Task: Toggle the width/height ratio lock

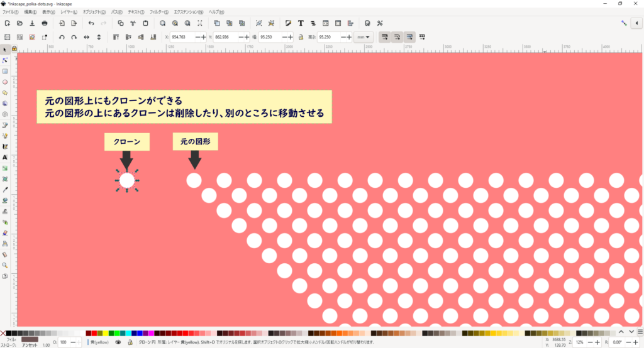Action: coord(301,37)
